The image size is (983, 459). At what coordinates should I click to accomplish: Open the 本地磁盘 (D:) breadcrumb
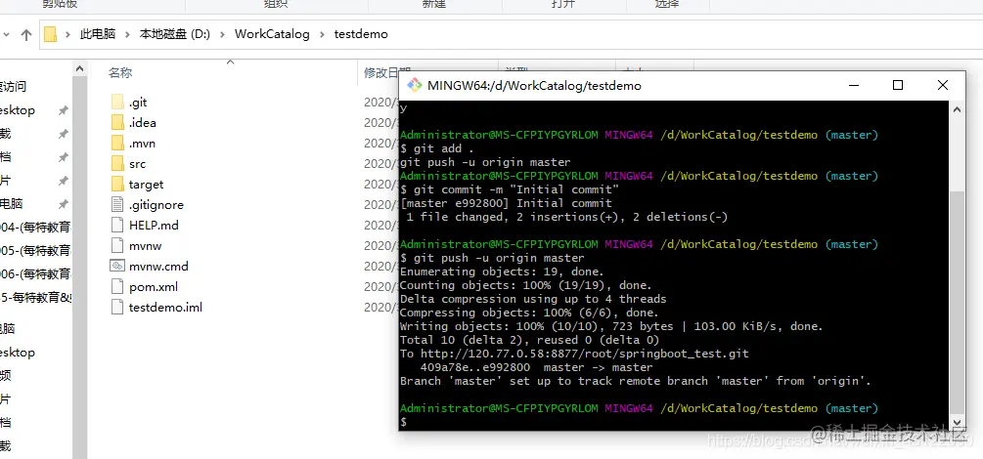[174, 34]
